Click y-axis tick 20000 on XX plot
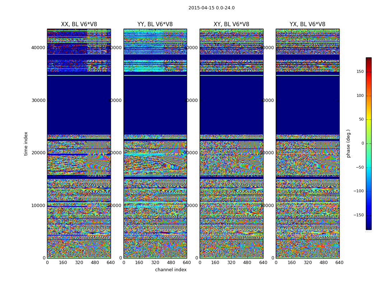Image resolution: width=377 pixels, height=287 pixels. click(38, 153)
